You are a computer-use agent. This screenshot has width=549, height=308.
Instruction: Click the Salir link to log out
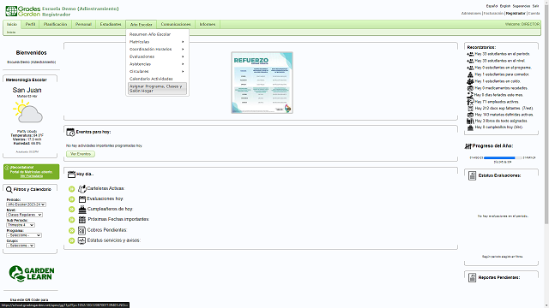tap(535, 6)
